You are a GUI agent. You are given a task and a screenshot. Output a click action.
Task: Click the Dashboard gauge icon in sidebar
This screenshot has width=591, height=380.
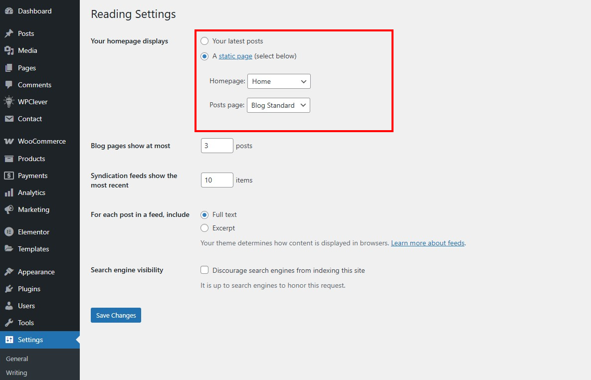(x=9, y=11)
